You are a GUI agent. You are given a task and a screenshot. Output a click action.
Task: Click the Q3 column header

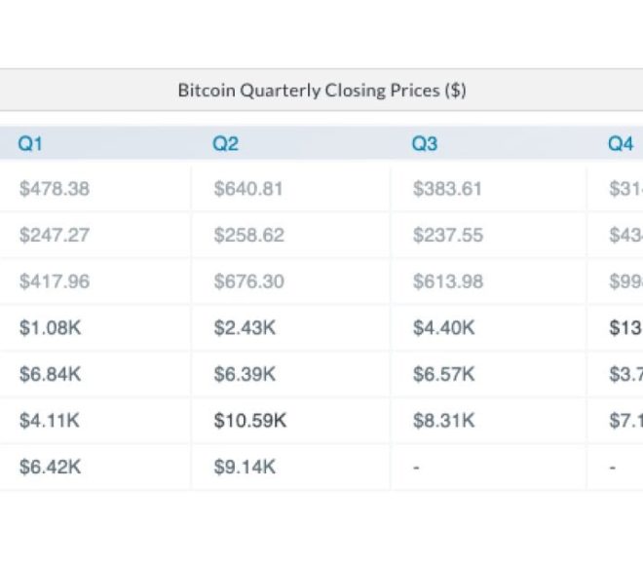coord(425,144)
